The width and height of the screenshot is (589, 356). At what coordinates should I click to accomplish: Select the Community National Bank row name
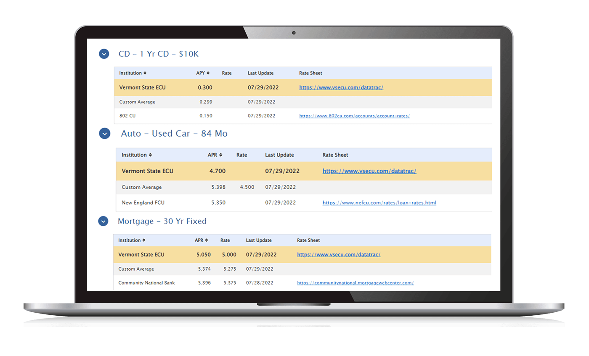pos(146,283)
